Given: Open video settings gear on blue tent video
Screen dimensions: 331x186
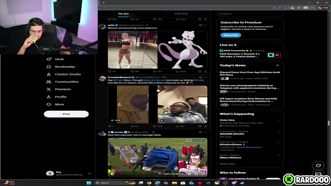Looking at the screenshot, I should pyautogui.click(x=189, y=174).
